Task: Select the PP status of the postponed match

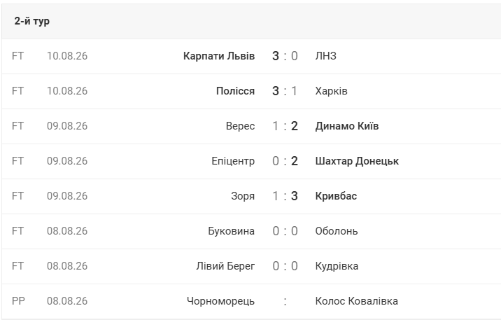Action: 18,301
